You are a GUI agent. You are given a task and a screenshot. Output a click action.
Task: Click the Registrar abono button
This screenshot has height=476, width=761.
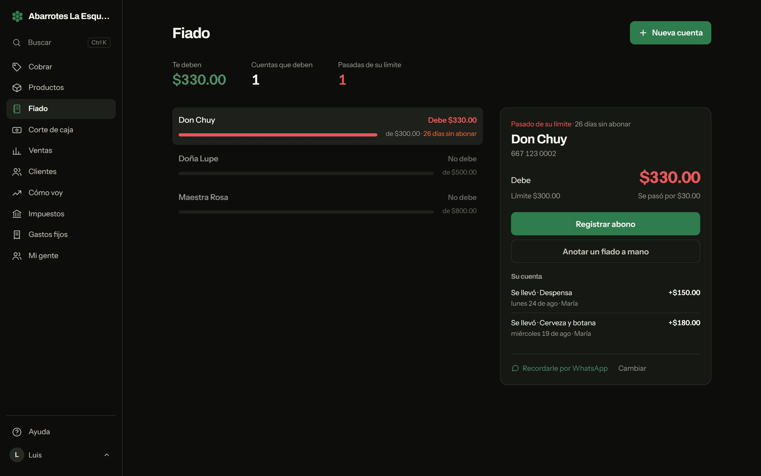tap(605, 224)
